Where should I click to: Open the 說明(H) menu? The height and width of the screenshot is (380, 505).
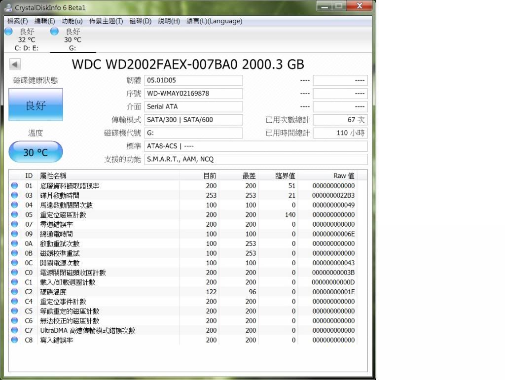click(x=169, y=21)
